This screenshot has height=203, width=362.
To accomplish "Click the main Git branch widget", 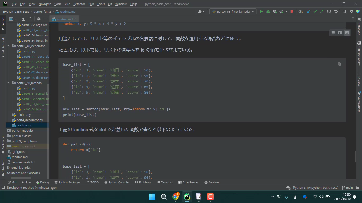I will coord(347,188).
